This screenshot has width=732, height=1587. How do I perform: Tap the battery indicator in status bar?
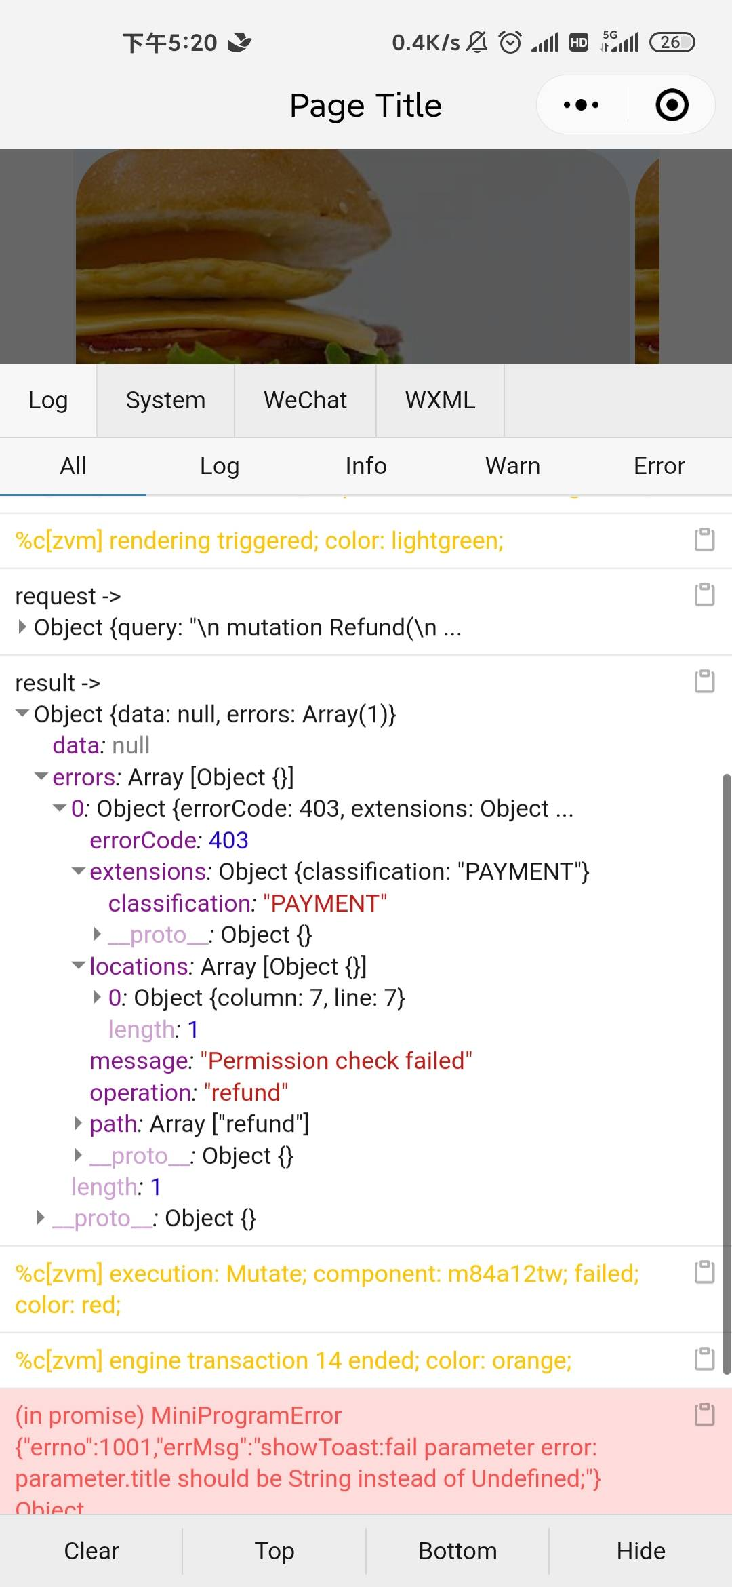[672, 42]
